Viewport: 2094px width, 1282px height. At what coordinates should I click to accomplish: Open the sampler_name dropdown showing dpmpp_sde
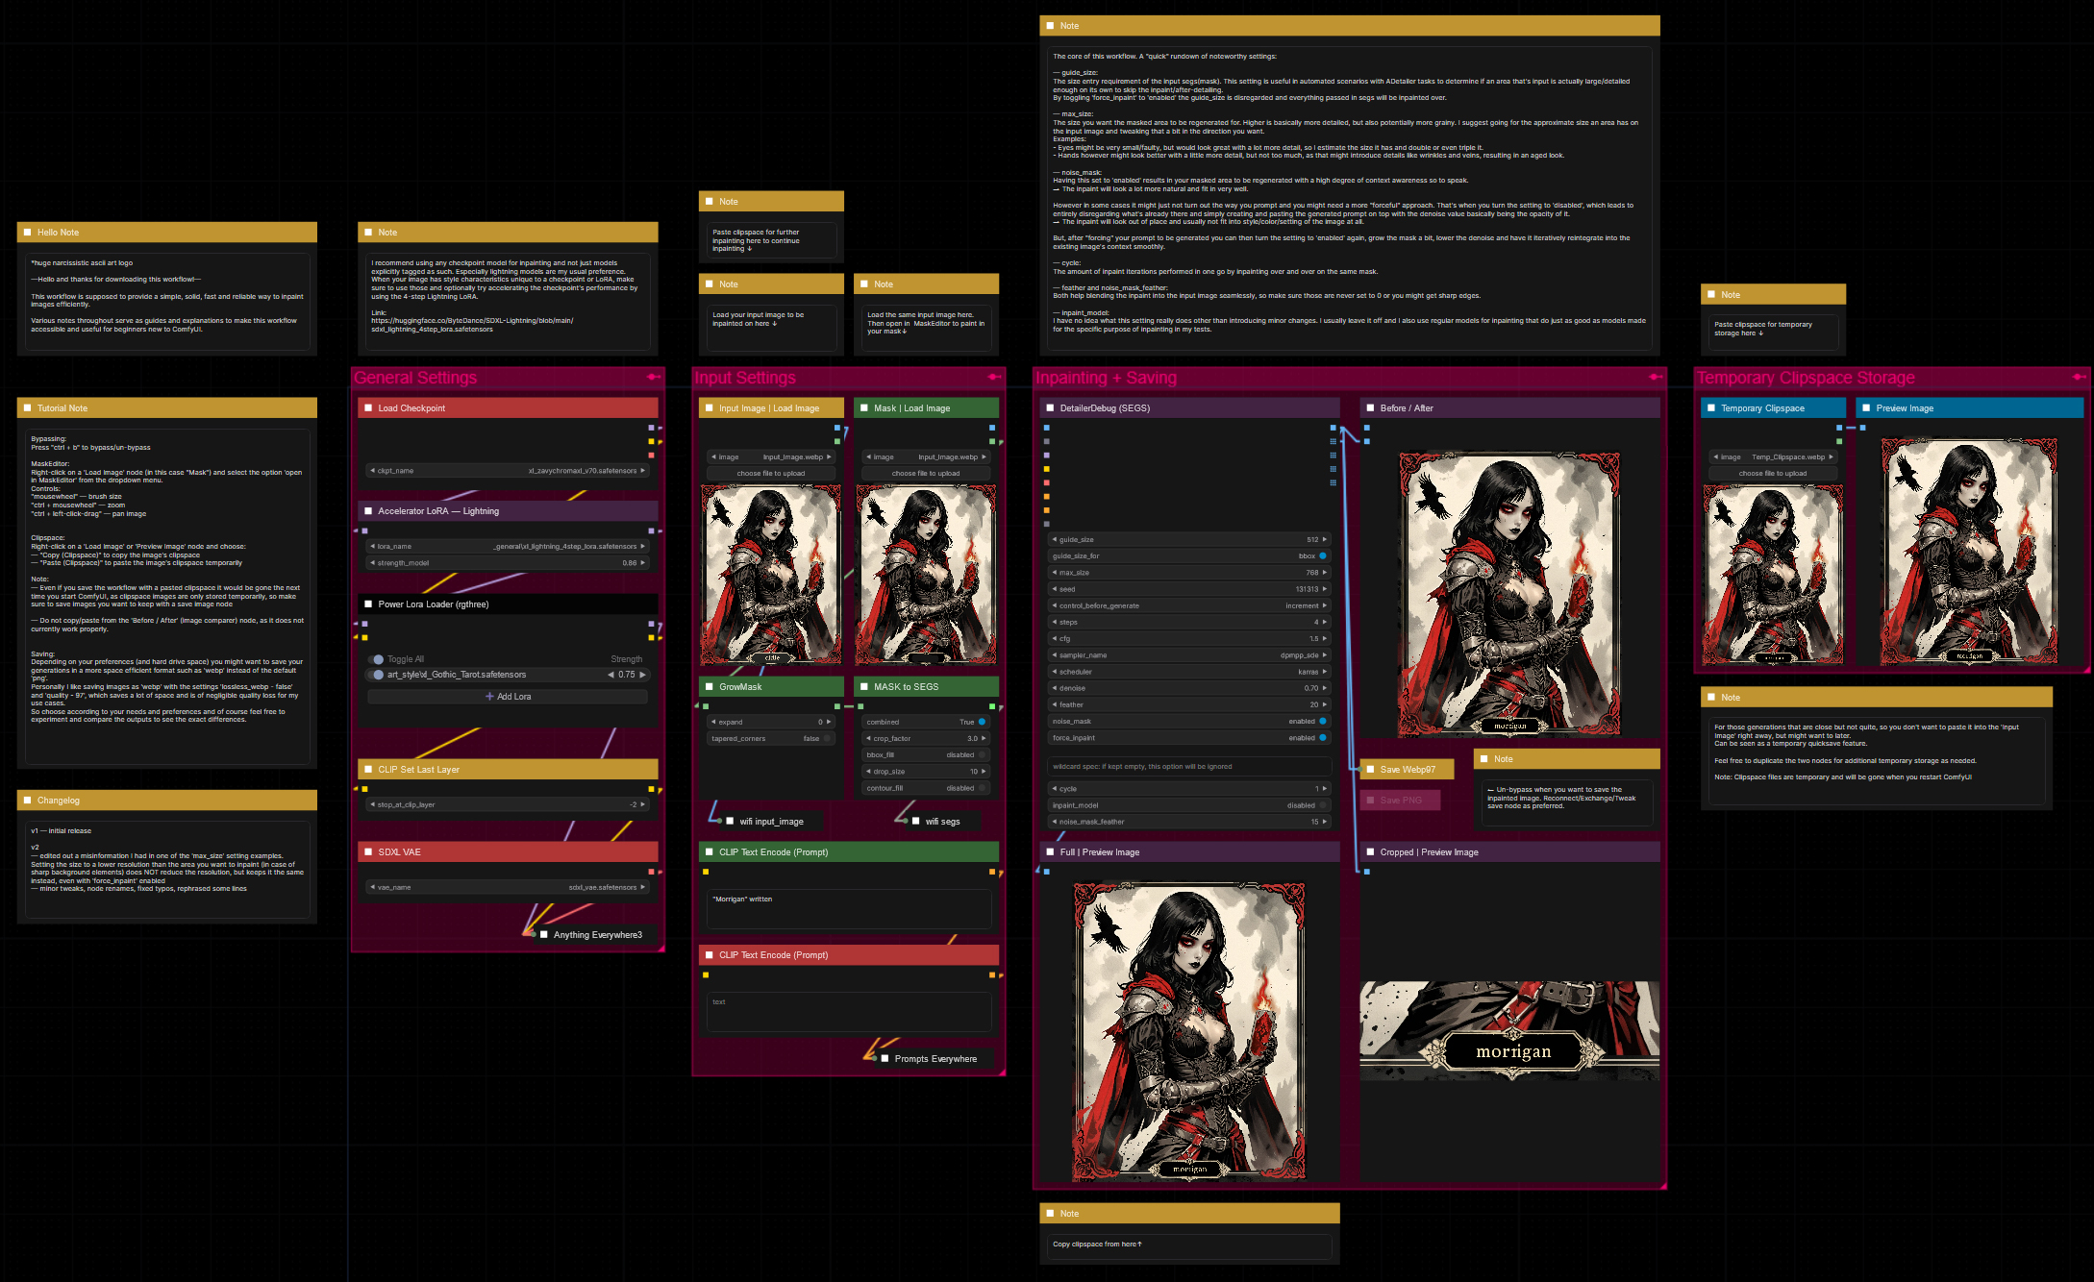[x=1188, y=655]
